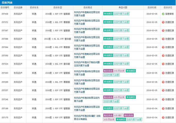Click date 2018-03-05 in row 257430
This screenshot has width=176, height=123.
coord(152,14)
